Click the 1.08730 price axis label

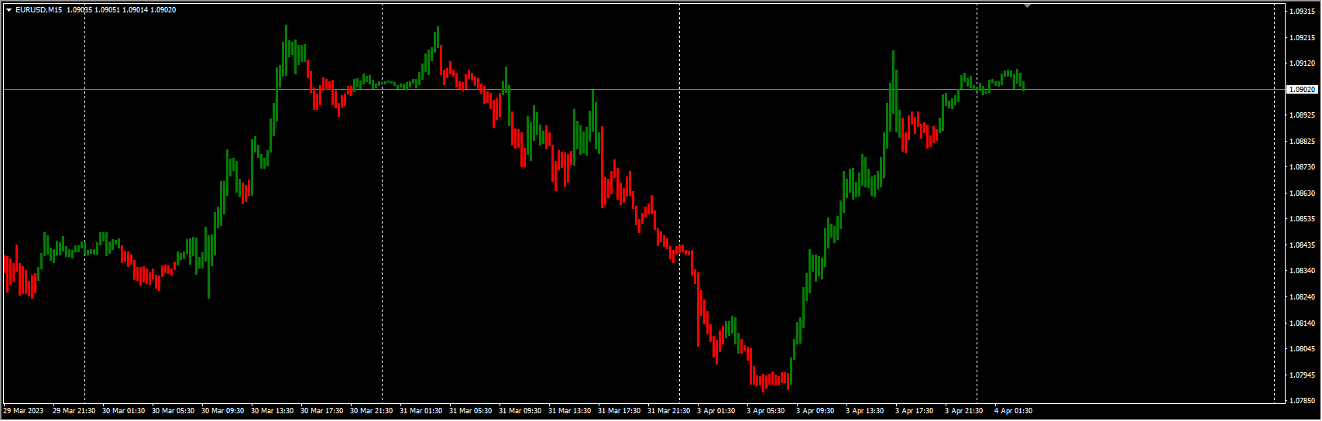pos(1301,167)
